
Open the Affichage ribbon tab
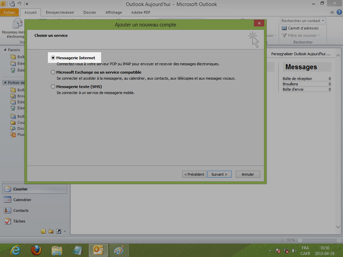click(114, 12)
